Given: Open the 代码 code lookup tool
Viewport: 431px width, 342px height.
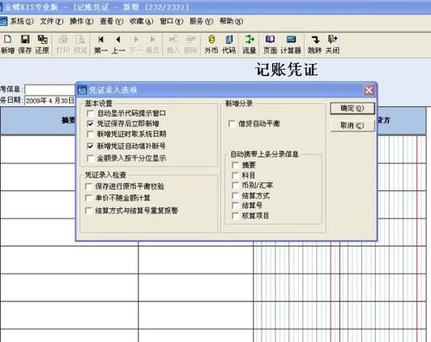Looking at the screenshot, I should (229, 44).
